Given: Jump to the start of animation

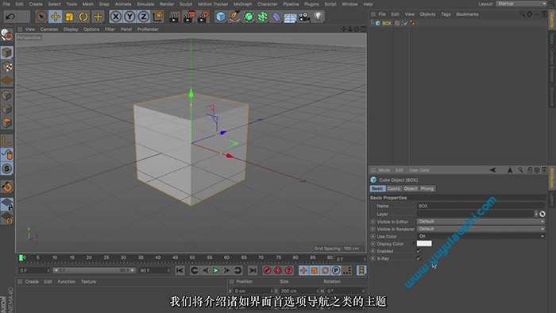Looking at the screenshot, I should coord(180,270).
